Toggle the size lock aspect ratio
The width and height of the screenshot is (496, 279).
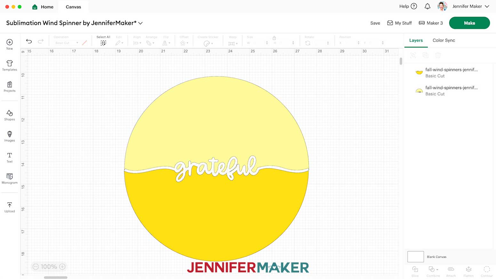pos(274,38)
